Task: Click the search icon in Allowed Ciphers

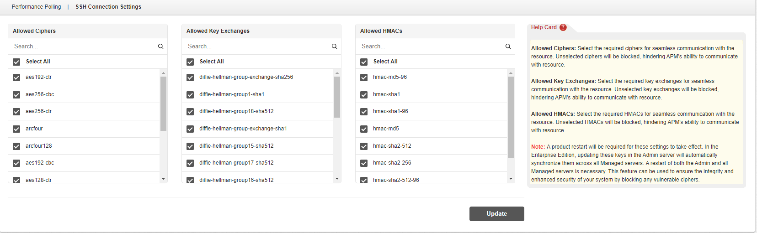Action: [x=161, y=47]
